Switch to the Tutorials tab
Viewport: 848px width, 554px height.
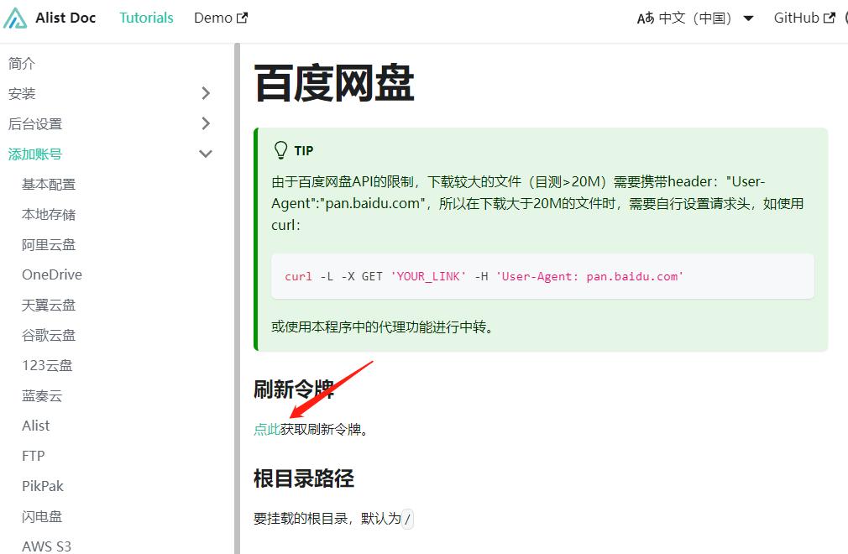tap(145, 17)
